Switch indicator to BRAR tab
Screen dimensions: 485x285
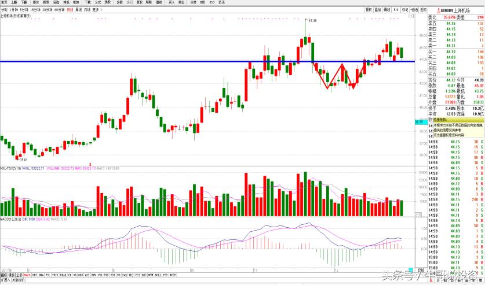tap(63, 275)
